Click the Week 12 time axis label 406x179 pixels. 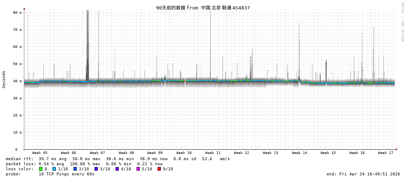click(242, 153)
